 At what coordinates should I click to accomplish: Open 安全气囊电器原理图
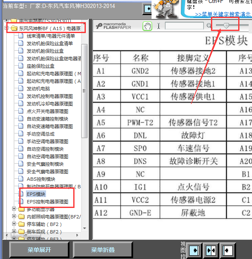[47, 172]
